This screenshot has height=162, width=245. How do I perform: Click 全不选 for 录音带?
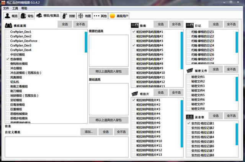(x=231, y=116)
